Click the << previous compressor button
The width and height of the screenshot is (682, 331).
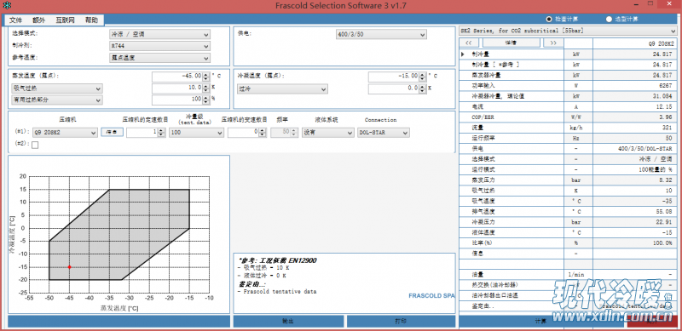click(468, 43)
